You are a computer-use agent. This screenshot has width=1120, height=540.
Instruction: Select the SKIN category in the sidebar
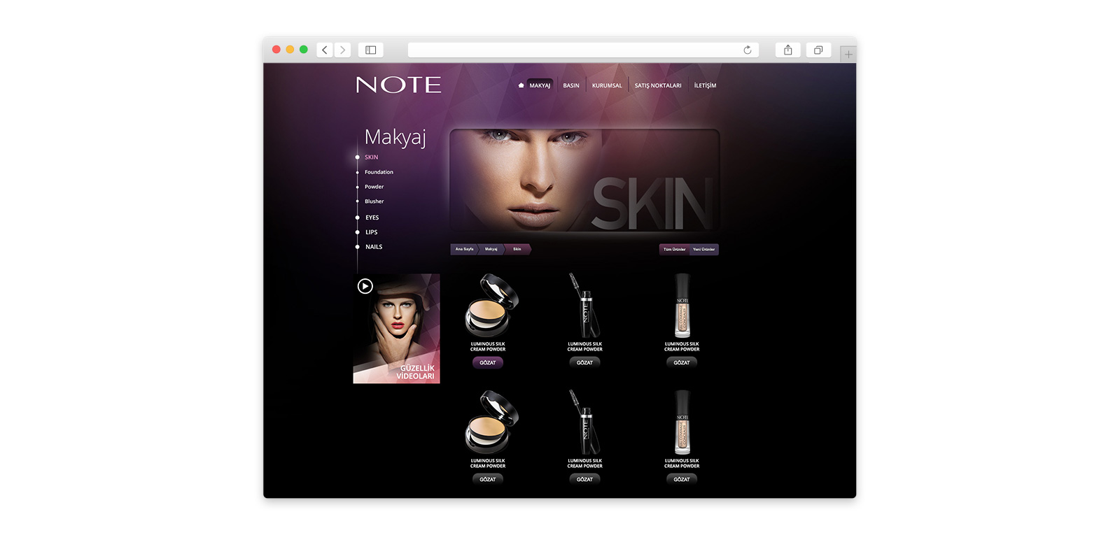tap(371, 157)
